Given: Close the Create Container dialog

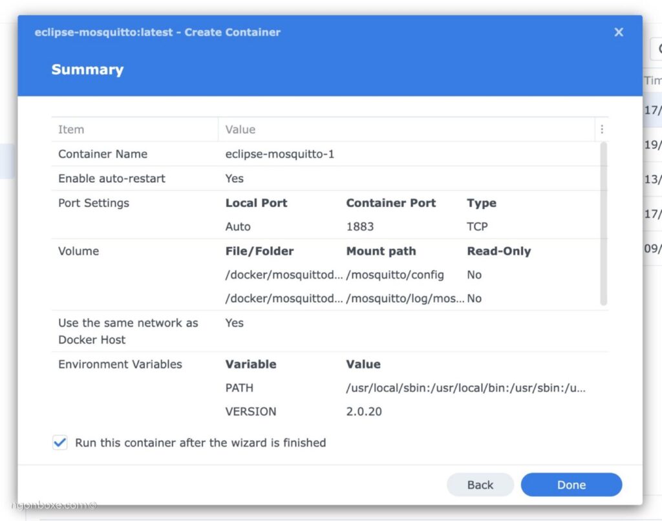Looking at the screenshot, I should pos(619,32).
